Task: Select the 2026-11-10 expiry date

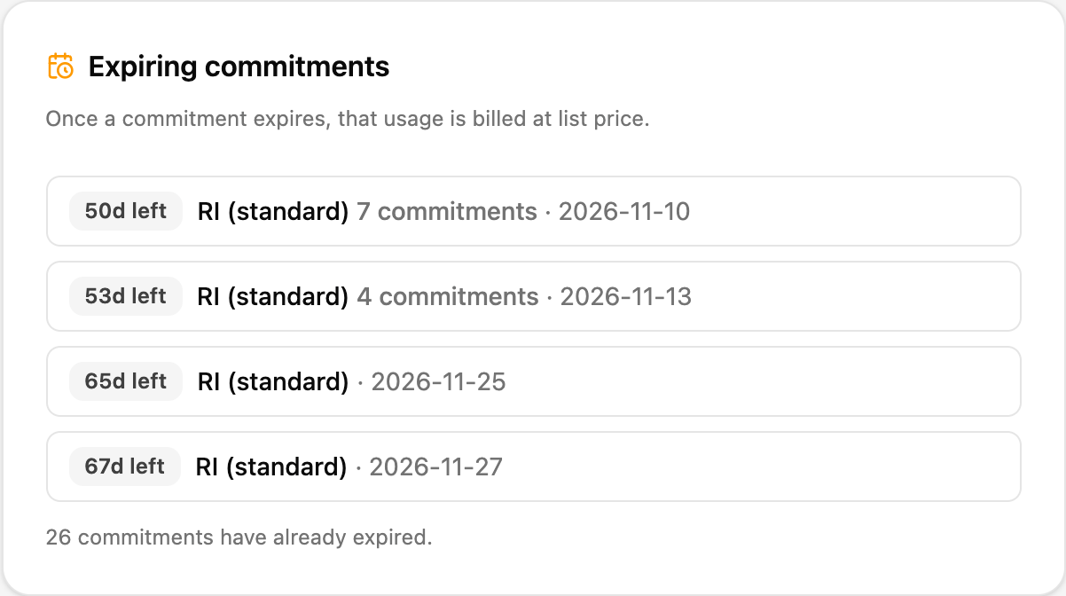Action: [x=624, y=212]
